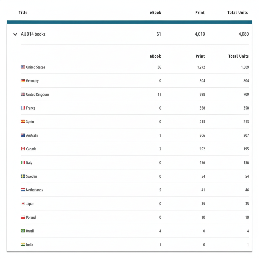The height and width of the screenshot is (259, 259).
Task: Click the Canada flag icon
Action: tap(23, 149)
